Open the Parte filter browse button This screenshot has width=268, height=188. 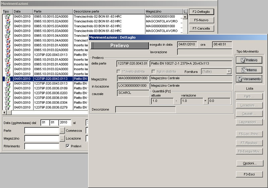tap(62, 130)
